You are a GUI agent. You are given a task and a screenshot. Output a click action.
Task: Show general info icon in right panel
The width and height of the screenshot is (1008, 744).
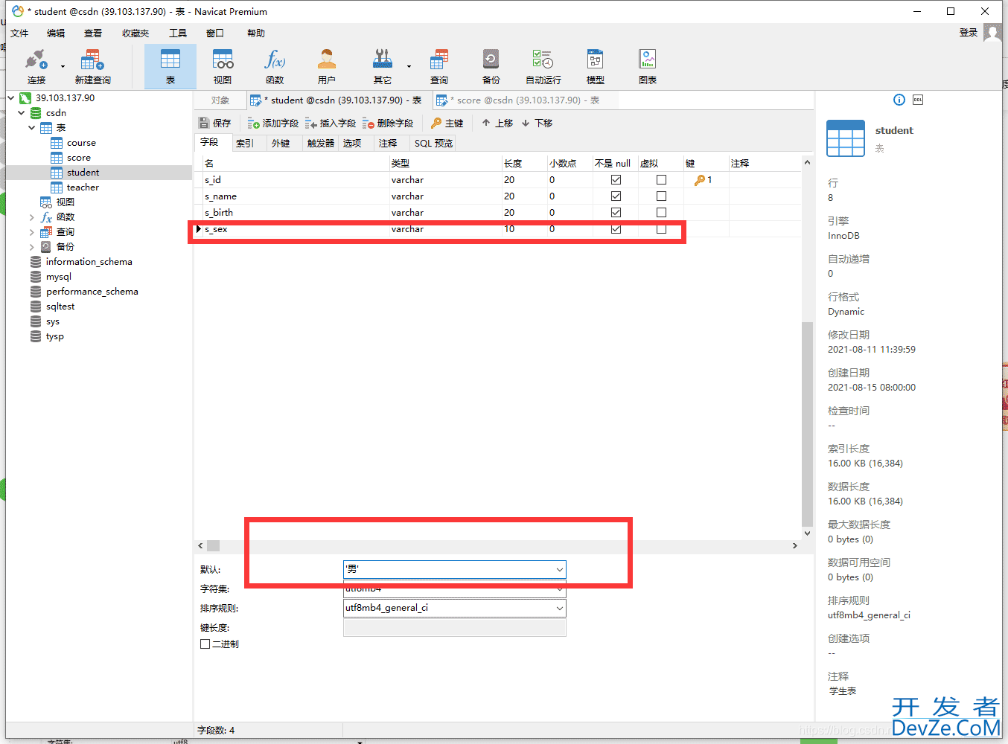899,100
